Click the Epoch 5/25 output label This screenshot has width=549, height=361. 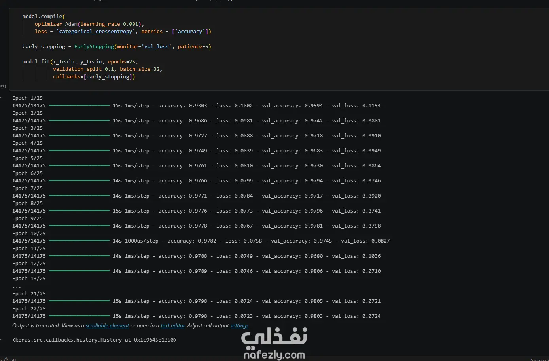27,158
